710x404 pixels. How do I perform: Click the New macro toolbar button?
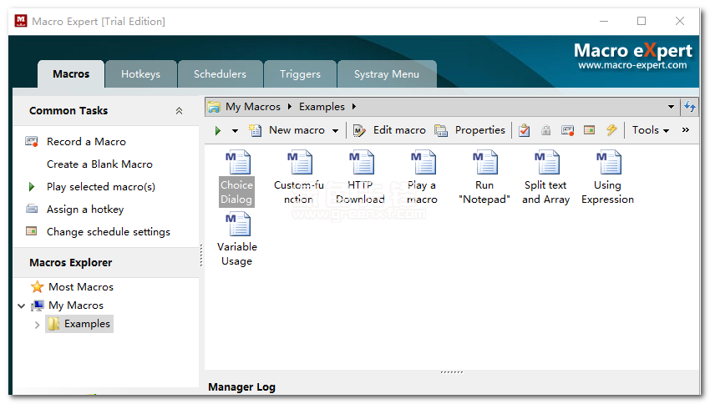click(287, 130)
